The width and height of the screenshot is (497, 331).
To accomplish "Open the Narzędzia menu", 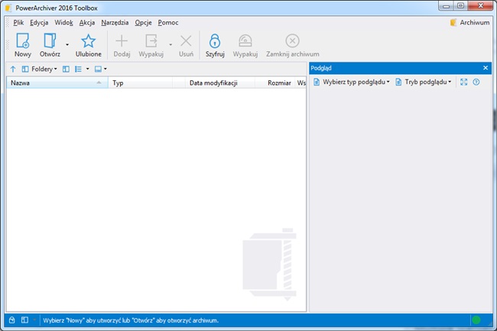I will tap(115, 22).
